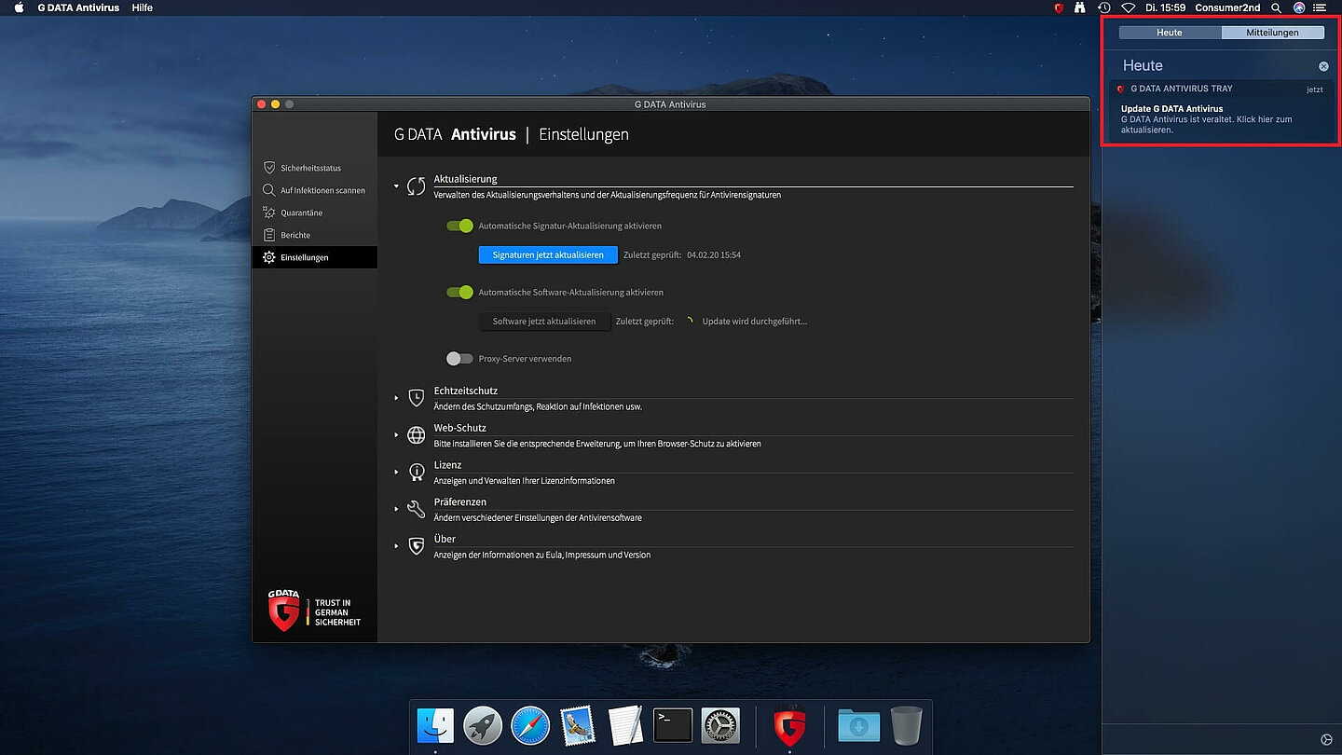The height and width of the screenshot is (755, 1342).
Task: Expand the Echtzeitschutz section arrow
Action: pyautogui.click(x=396, y=398)
